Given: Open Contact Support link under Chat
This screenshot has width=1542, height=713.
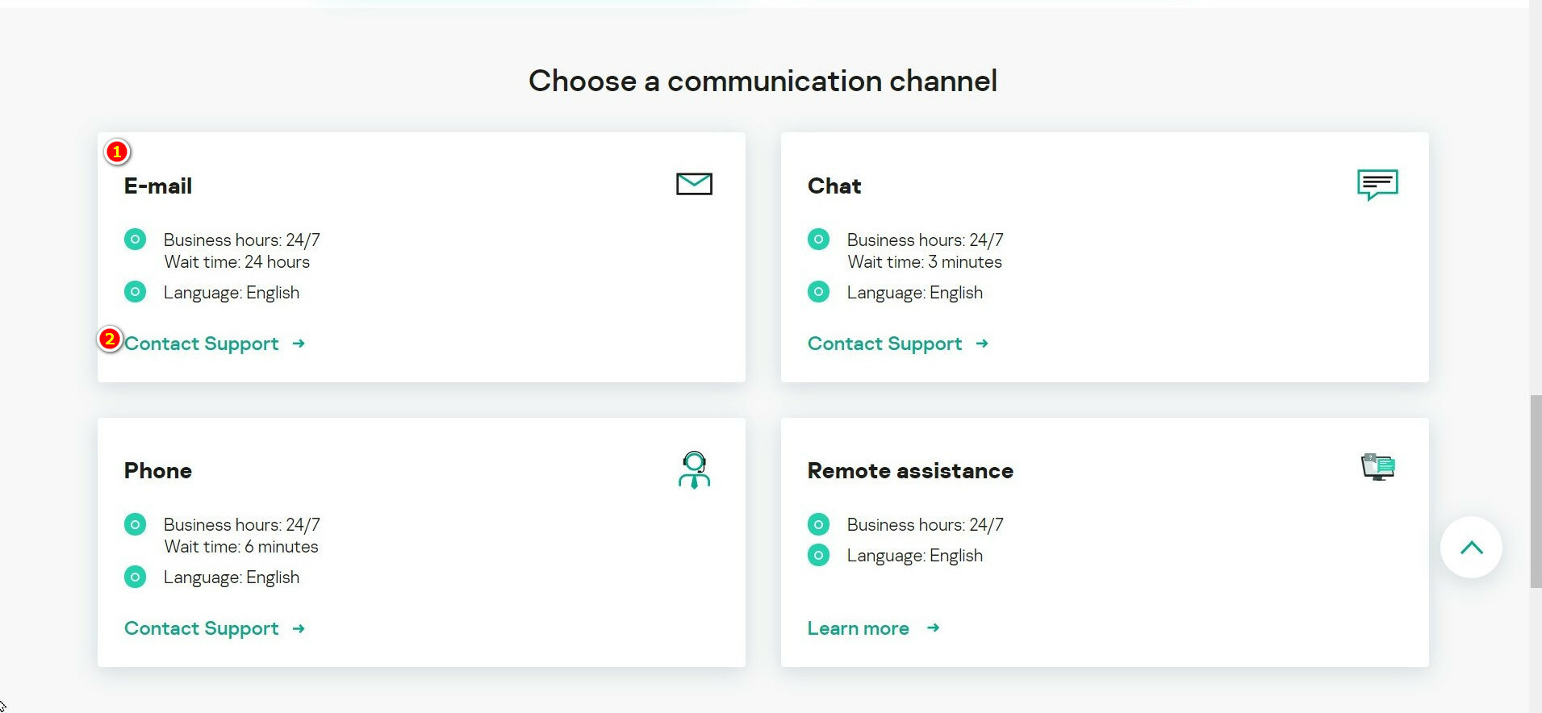Looking at the screenshot, I should (884, 344).
